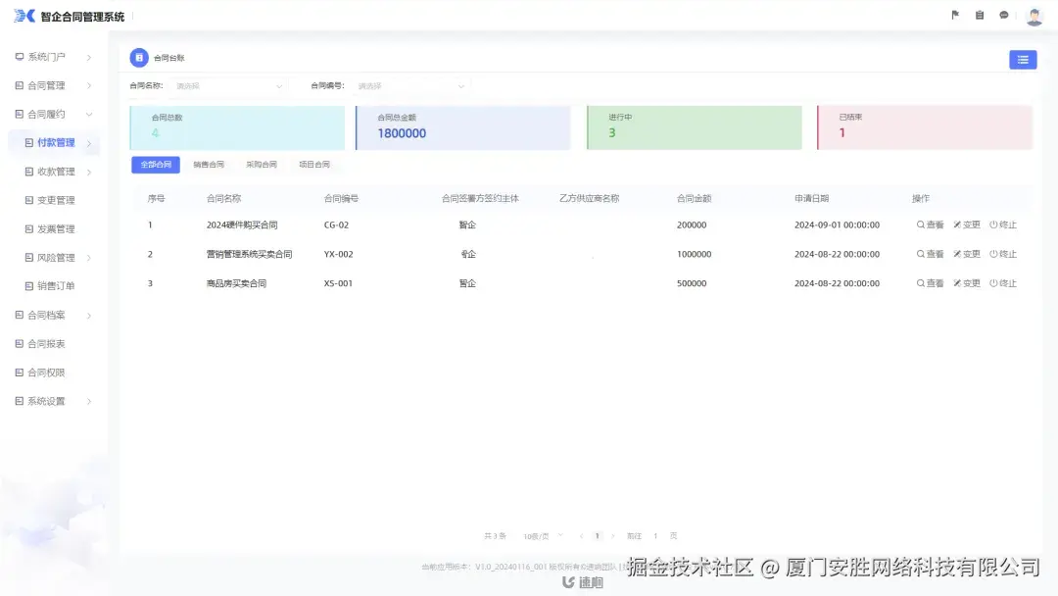Expand the 收款管理 submenu chevron
The width and height of the screenshot is (1058, 596).
pos(89,173)
